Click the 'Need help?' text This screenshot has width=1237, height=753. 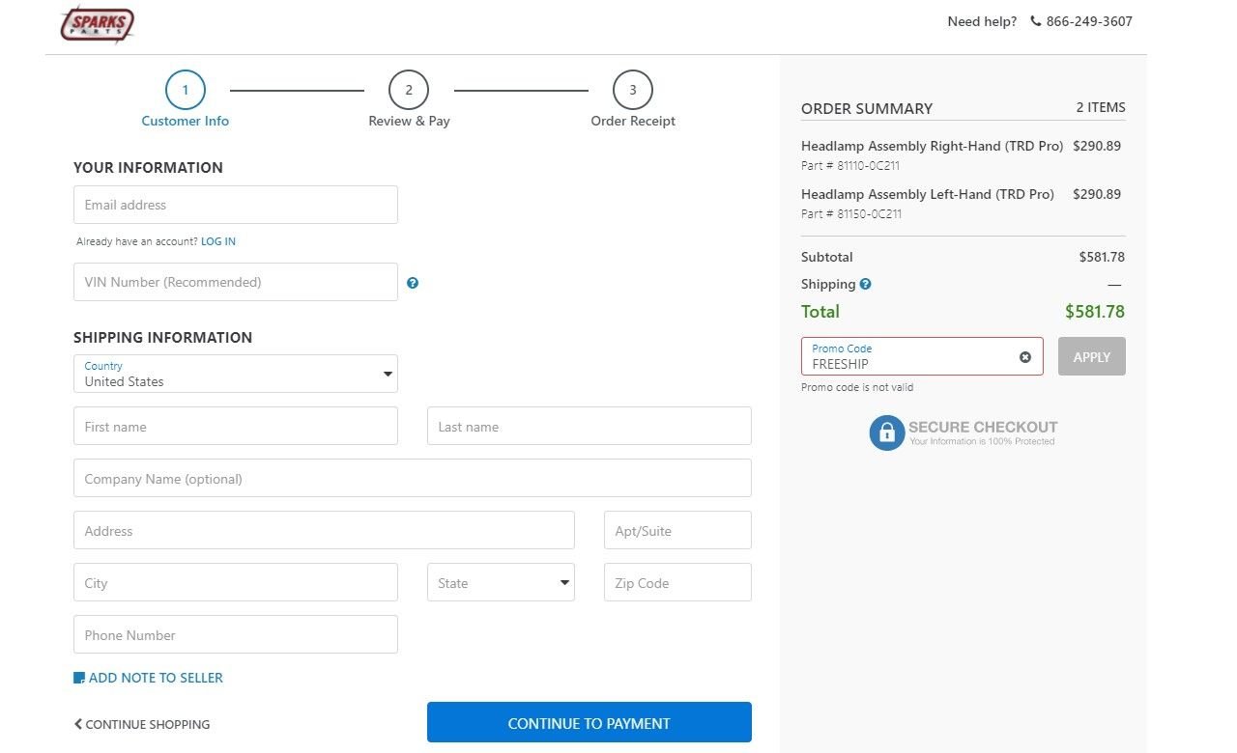[982, 21]
